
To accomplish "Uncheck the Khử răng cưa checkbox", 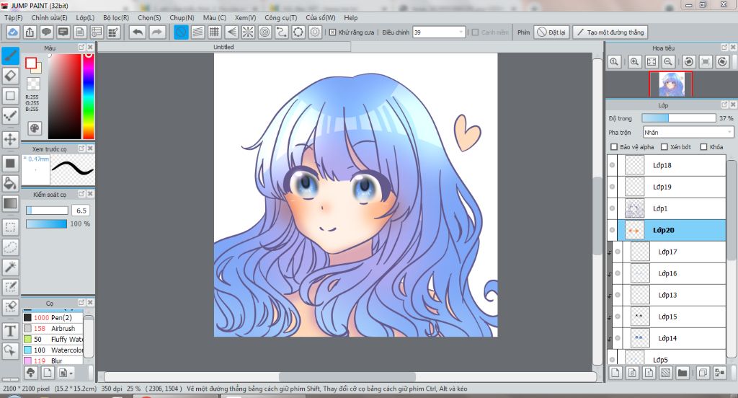I will 333,32.
